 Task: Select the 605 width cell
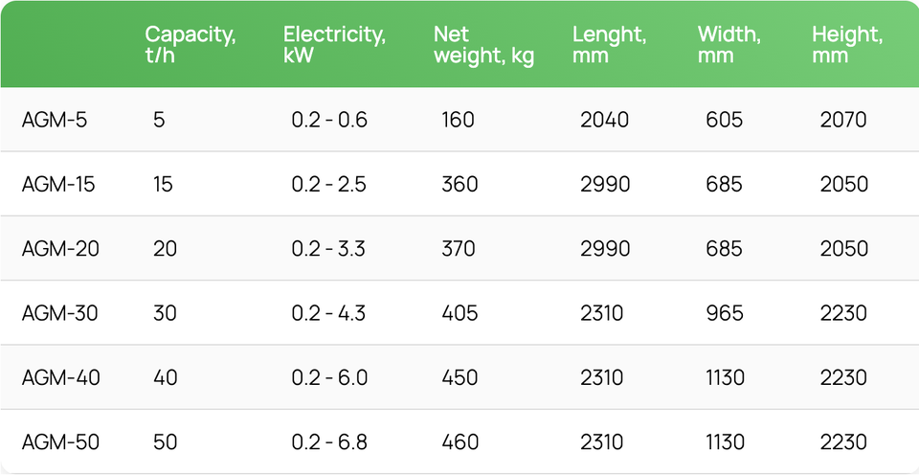point(725,120)
